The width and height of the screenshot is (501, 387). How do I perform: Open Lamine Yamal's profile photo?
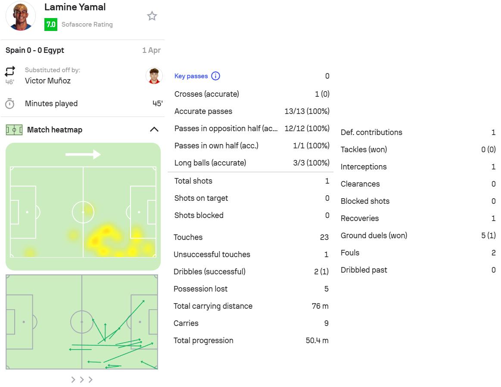[21, 15]
